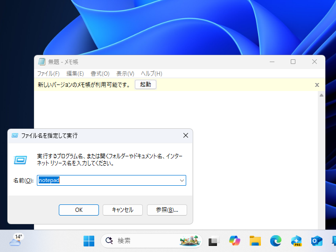Click the search magnifier icon in the taskbar
Image resolution: width=336 pixels, height=252 pixels.
tap(109, 241)
